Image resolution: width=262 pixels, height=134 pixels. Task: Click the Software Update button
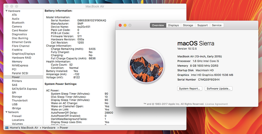click(219, 89)
